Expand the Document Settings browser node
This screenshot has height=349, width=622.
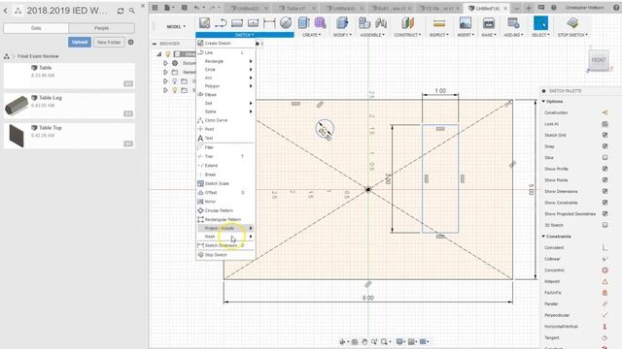coord(166,63)
